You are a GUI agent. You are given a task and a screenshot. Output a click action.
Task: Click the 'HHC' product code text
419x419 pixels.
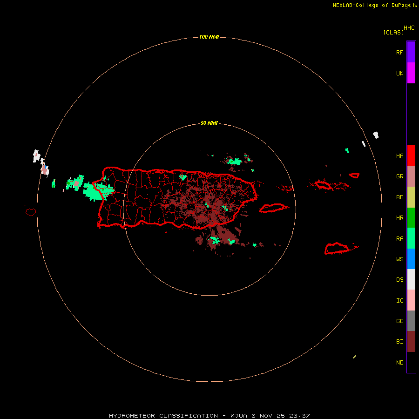pyautogui.click(x=409, y=28)
